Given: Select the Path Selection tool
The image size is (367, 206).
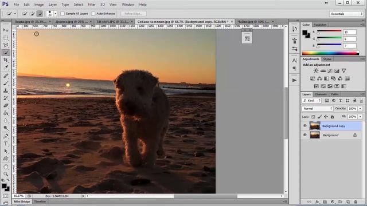Looking at the screenshot, I should (6, 151).
